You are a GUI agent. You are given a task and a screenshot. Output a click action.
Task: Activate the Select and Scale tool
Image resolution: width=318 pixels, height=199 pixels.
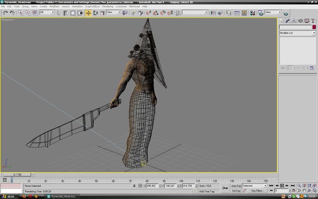pos(102,13)
